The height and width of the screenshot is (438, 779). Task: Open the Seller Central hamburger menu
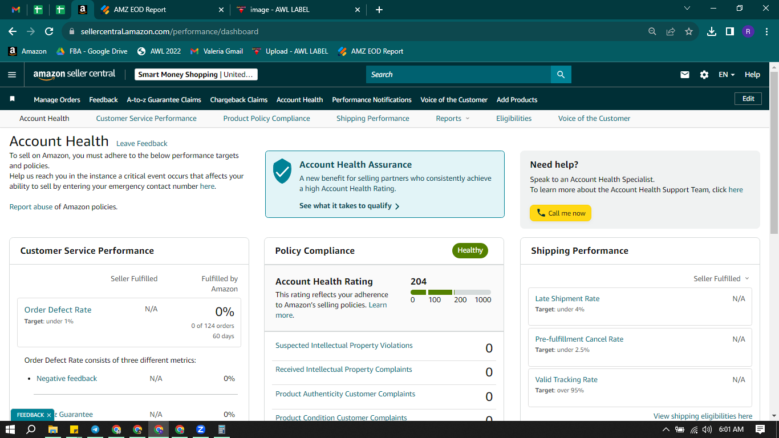(x=12, y=75)
